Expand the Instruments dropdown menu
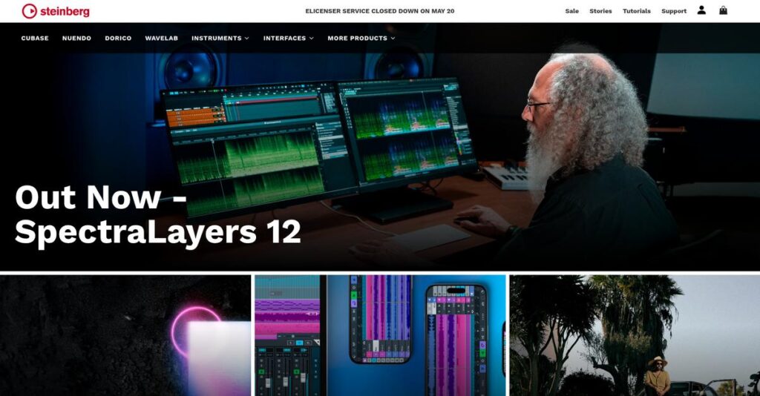Viewport: 760px width, 396px height. 220,39
